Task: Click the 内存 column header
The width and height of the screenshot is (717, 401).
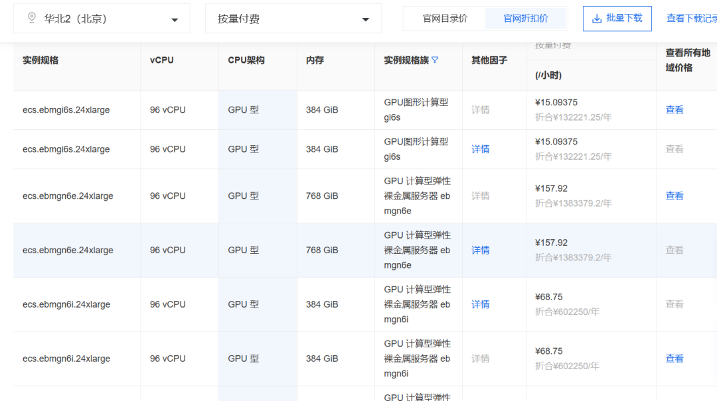Action: 315,60
